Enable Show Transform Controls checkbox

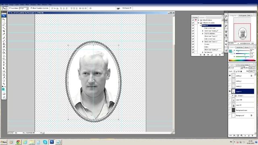(x=31, y=8)
